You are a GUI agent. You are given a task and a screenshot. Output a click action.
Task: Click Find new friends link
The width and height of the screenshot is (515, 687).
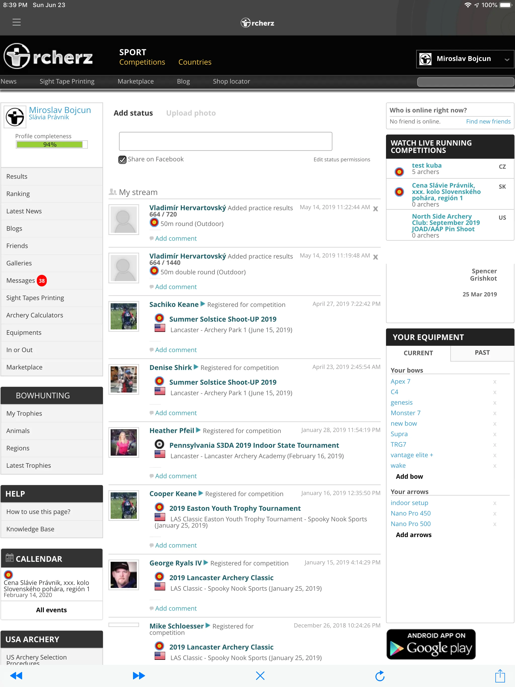pyautogui.click(x=488, y=121)
